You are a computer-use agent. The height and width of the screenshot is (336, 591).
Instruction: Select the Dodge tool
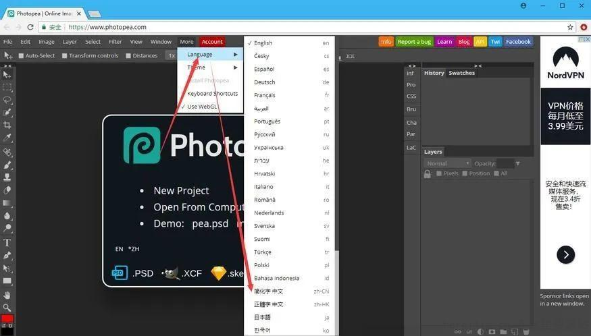(x=7, y=228)
